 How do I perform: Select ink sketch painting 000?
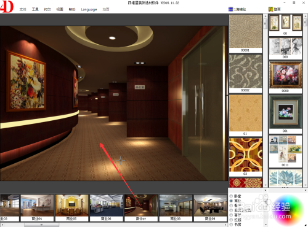pyautogui.click(x=286, y=48)
